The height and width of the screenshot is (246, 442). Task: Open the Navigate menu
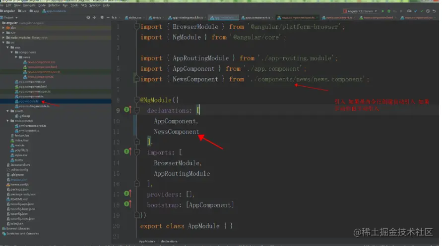[x=29, y=5]
